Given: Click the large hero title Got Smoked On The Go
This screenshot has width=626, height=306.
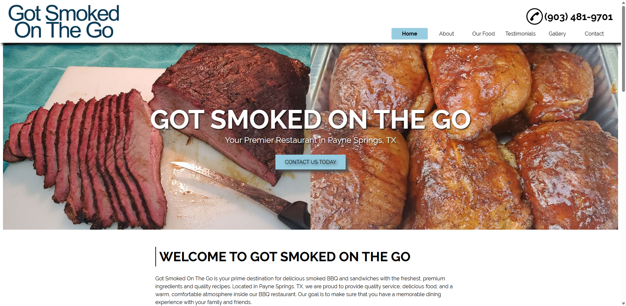Looking at the screenshot, I should click(x=310, y=119).
